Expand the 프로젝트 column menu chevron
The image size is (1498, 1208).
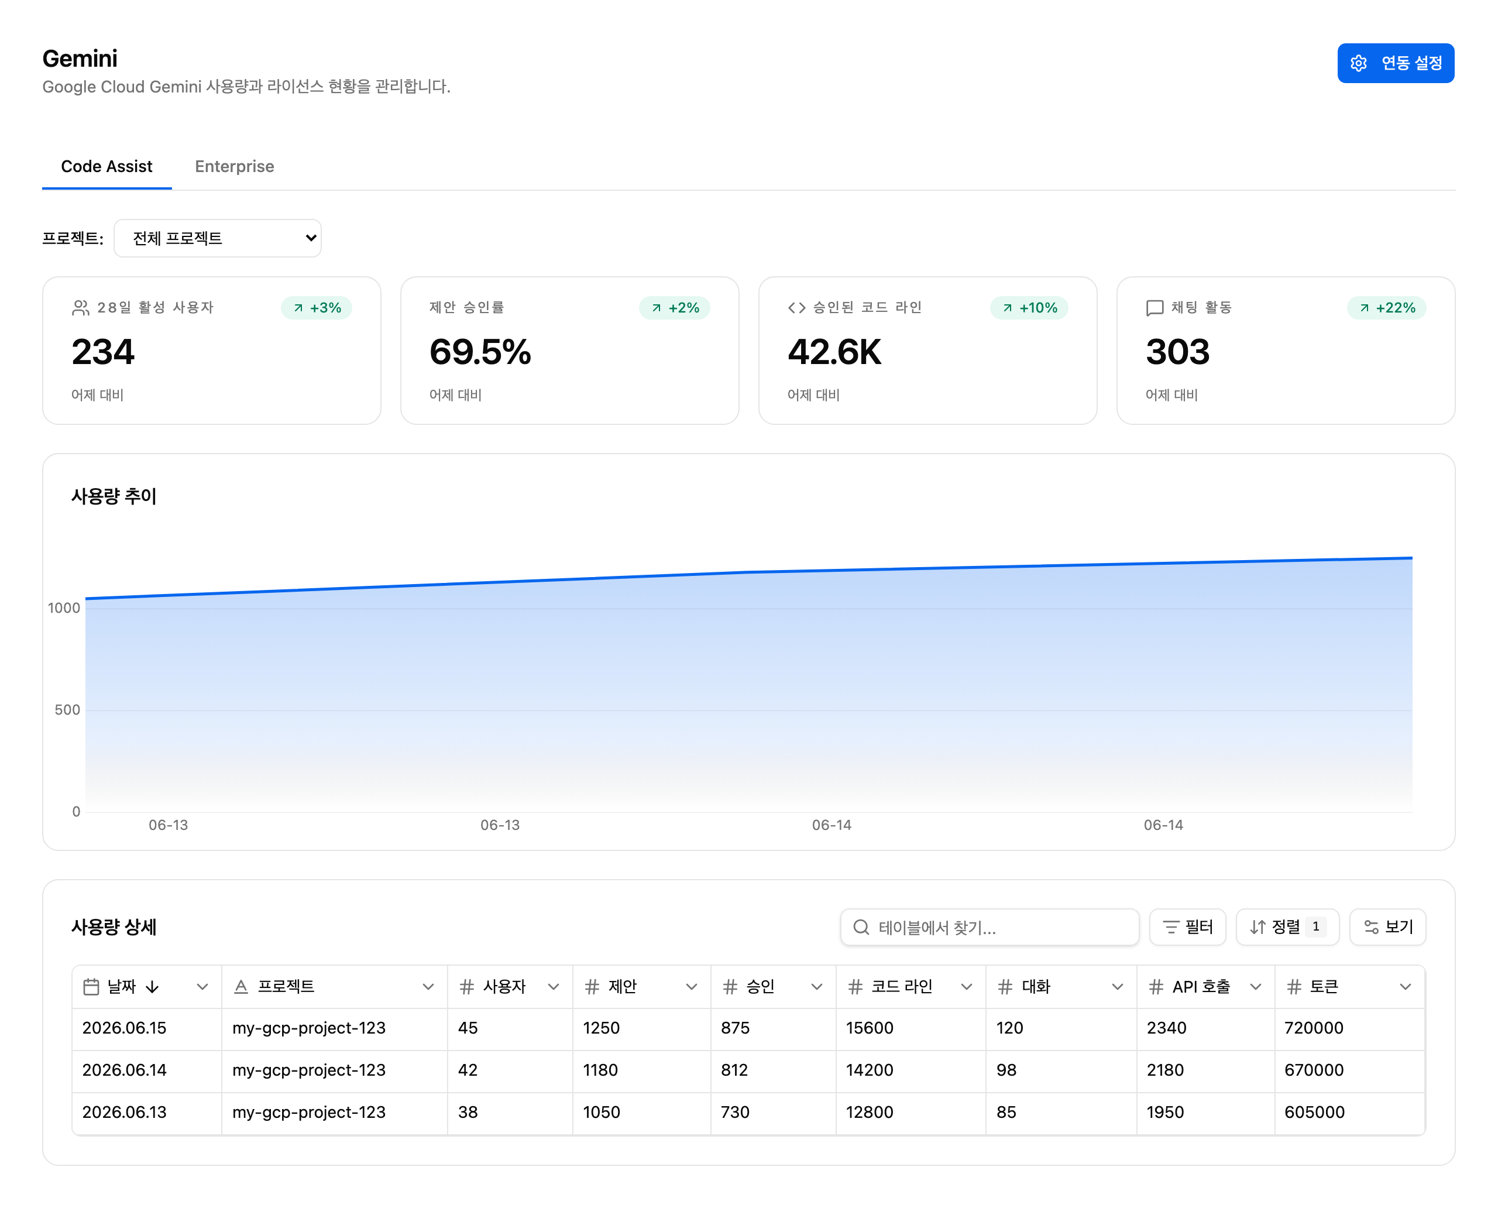tap(428, 987)
